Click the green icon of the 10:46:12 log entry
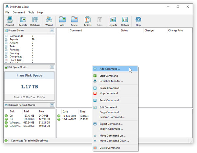The height and width of the screenshot is (153, 197). coord(59,119)
